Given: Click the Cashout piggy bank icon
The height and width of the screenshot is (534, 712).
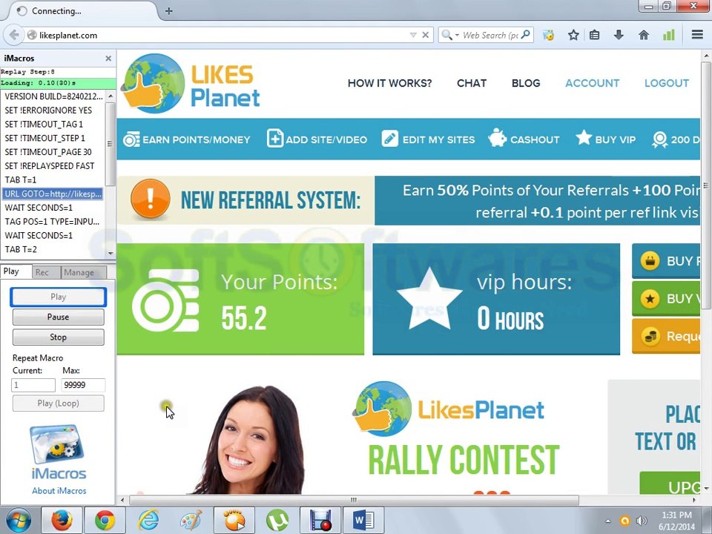Looking at the screenshot, I should tap(497, 138).
